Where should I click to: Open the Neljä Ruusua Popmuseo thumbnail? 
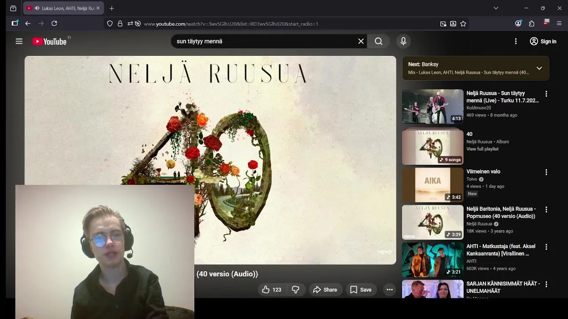pos(433,222)
